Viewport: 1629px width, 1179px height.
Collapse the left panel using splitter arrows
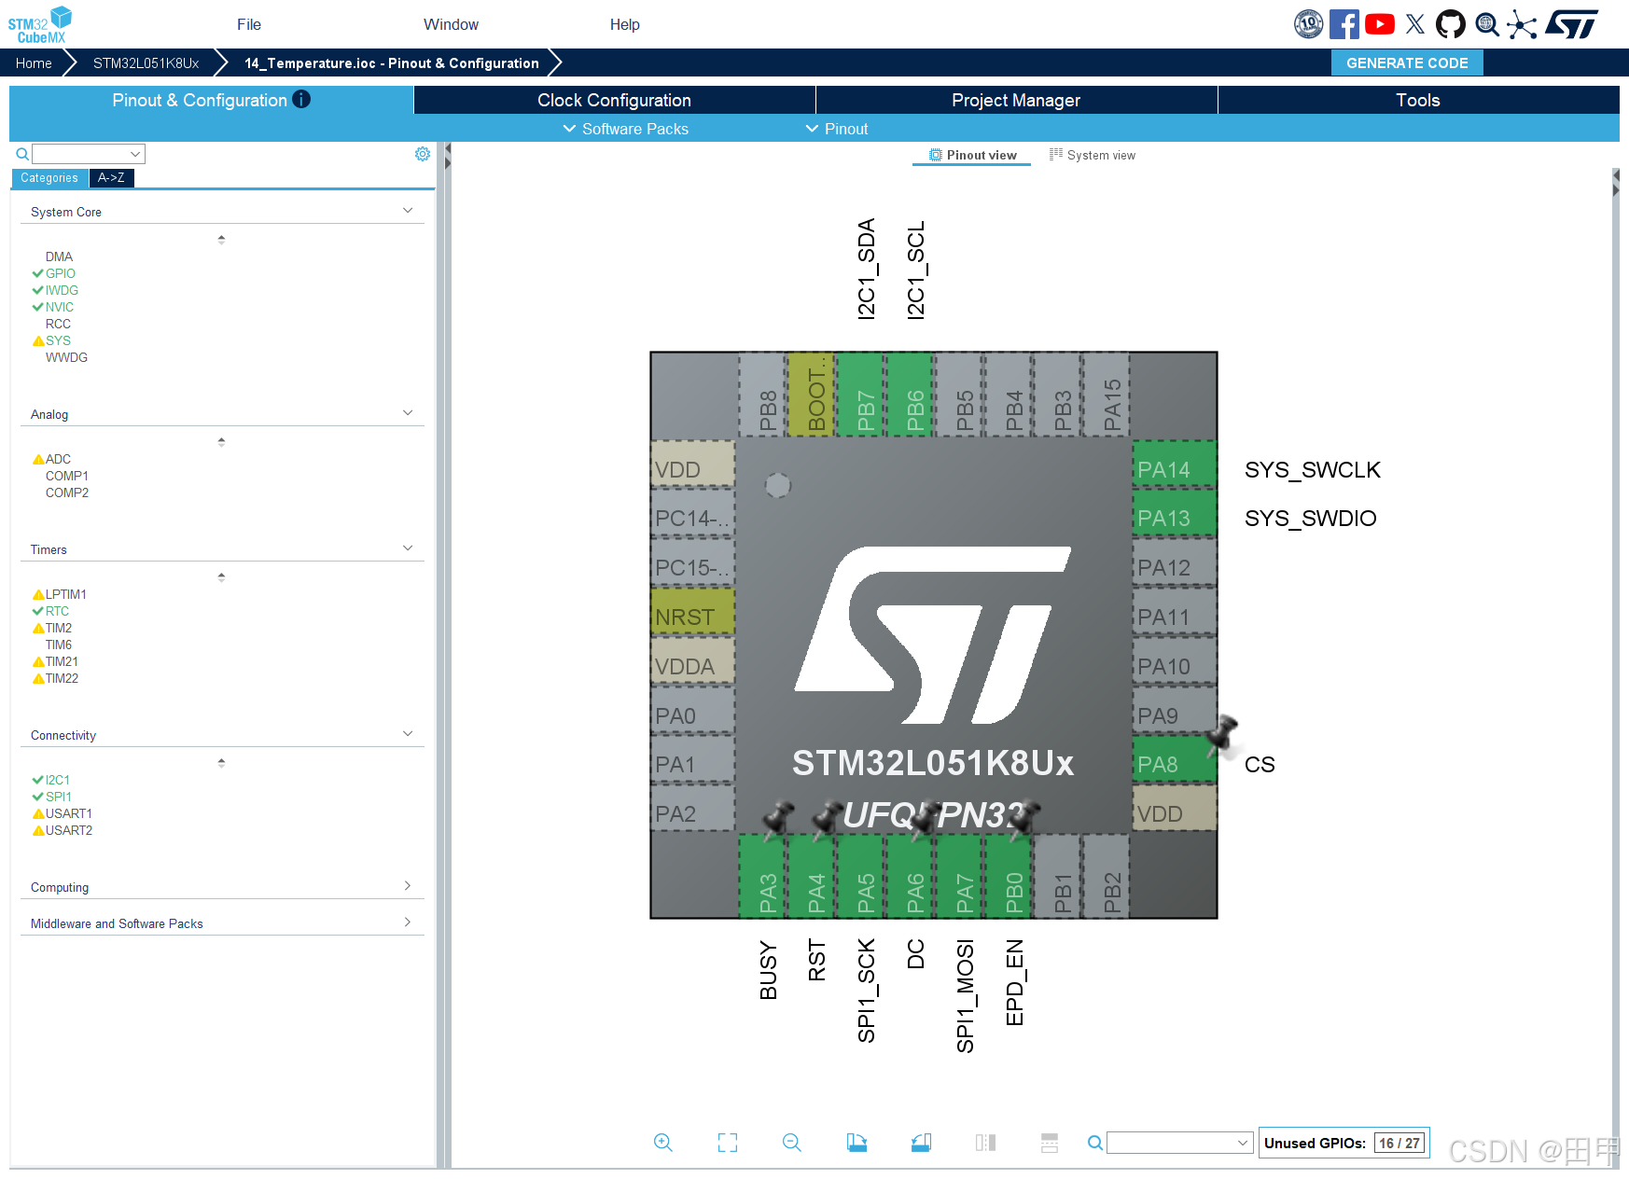[448, 156]
